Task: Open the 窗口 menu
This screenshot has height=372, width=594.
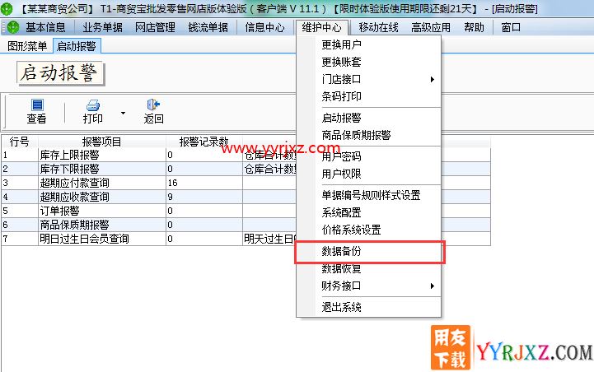Action: pyautogui.click(x=511, y=27)
